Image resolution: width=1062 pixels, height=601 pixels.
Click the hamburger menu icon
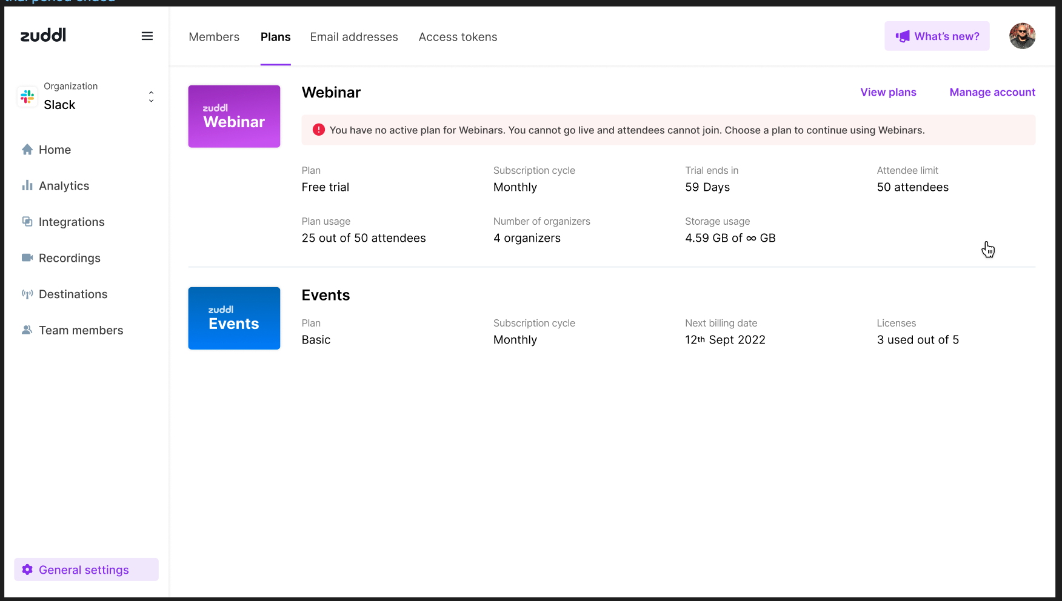click(x=147, y=36)
